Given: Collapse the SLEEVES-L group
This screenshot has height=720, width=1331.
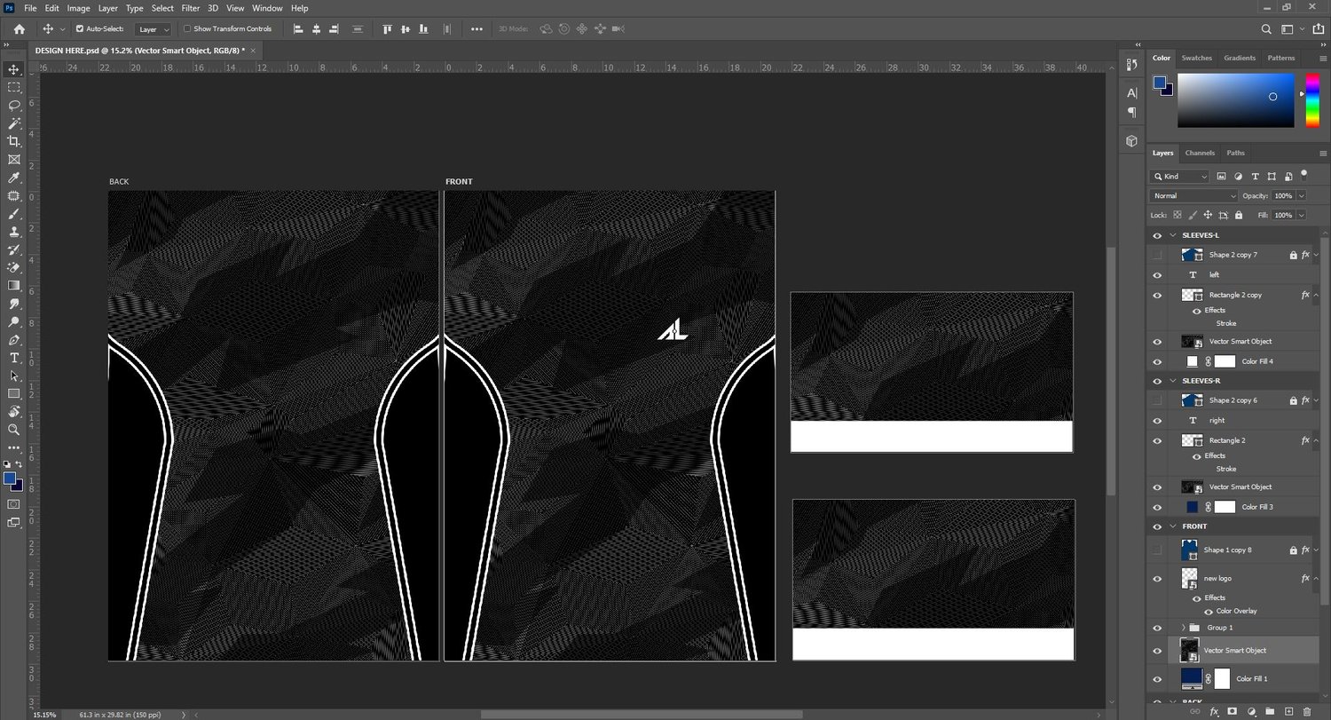Looking at the screenshot, I should point(1173,235).
